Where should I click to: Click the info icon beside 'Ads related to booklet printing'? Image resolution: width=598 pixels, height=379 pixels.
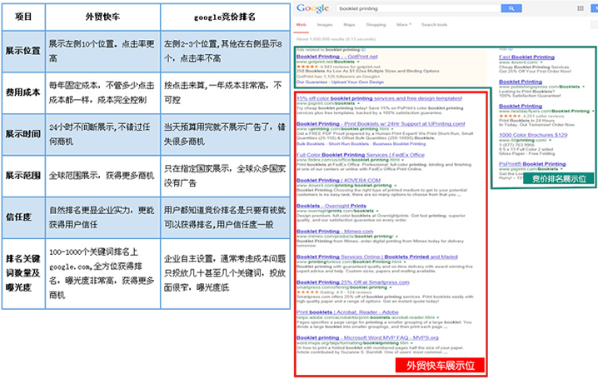[x=363, y=50]
